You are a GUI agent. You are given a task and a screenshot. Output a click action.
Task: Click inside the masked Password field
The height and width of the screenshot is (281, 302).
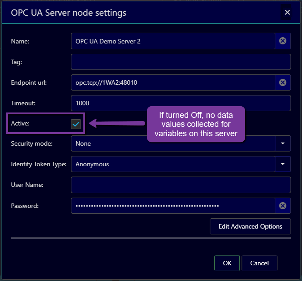[173, 206]
